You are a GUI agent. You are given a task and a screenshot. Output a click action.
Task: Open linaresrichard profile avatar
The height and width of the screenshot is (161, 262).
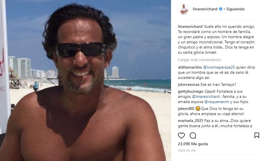pyautogui.click(x=184, y=9)
